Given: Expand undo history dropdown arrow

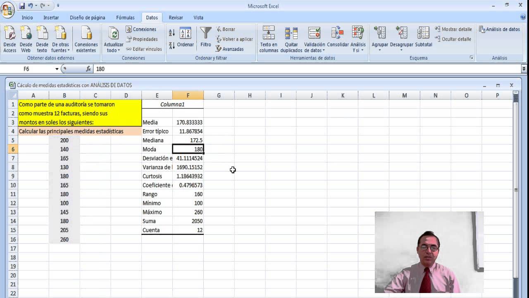Looking at the screenshot, I should (x=36, y=6).
